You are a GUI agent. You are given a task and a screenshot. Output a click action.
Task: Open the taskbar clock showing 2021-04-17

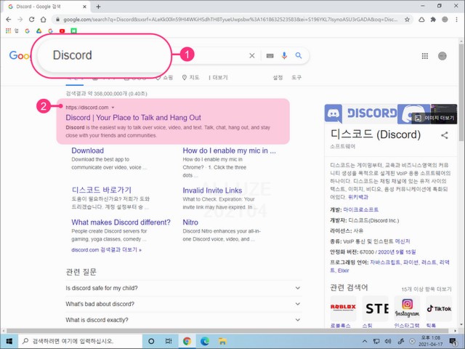(431, 341)
